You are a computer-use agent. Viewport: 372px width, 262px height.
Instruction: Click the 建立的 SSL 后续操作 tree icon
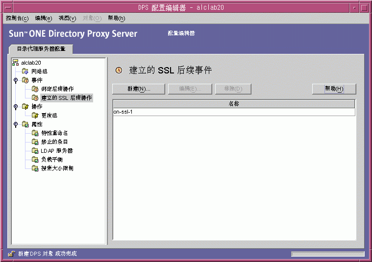(x=35, y=97)
